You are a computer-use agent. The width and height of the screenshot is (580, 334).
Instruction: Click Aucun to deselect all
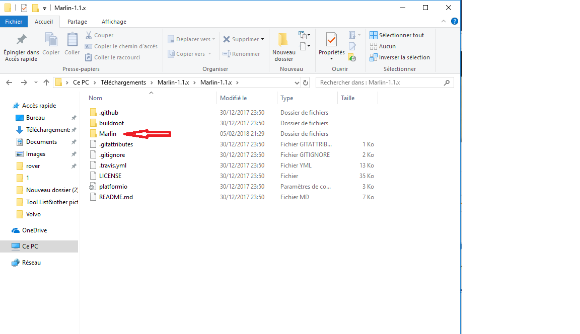(383, 46)
